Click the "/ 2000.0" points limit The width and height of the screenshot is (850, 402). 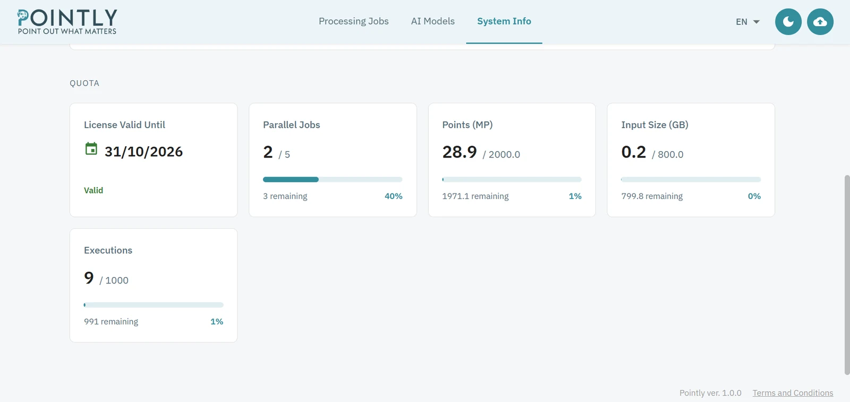(501, 155)
